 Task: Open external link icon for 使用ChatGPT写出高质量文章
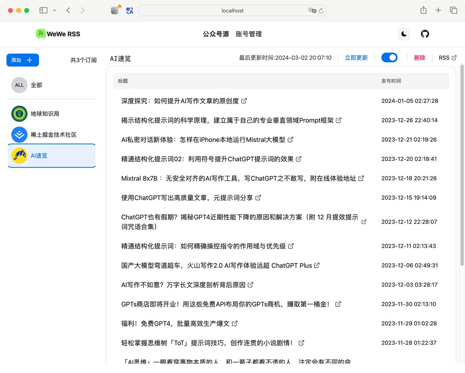[258, 198]
